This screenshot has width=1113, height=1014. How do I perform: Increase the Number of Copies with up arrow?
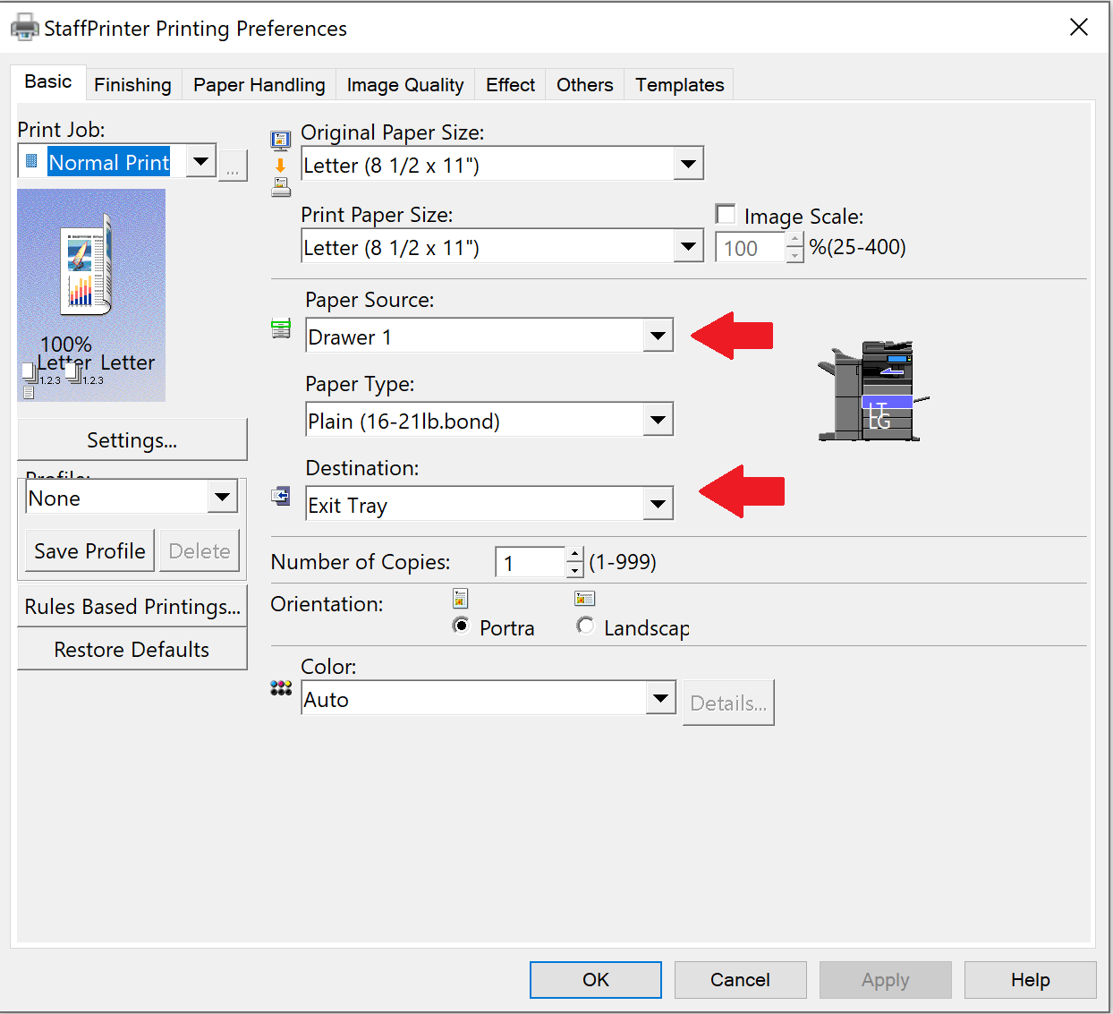(x=575, y=555)
